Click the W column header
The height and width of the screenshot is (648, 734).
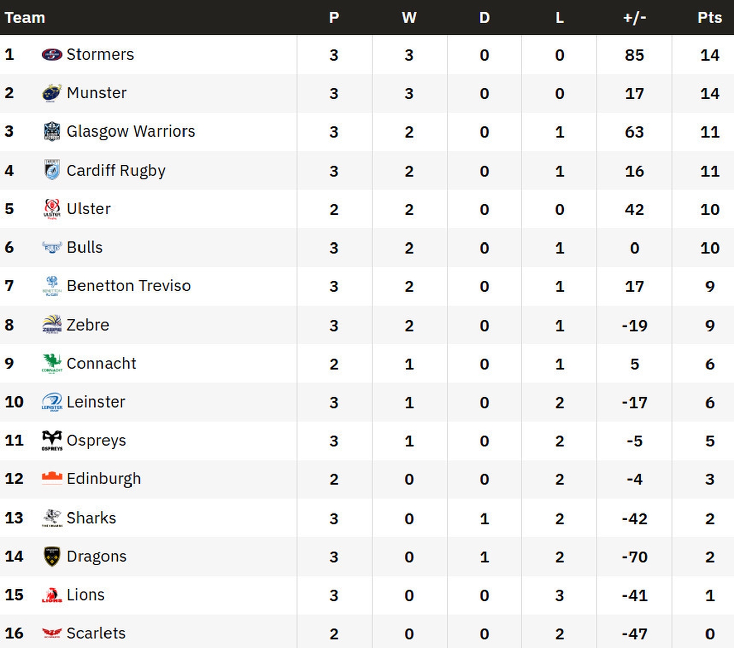click(x=409, y=18)
